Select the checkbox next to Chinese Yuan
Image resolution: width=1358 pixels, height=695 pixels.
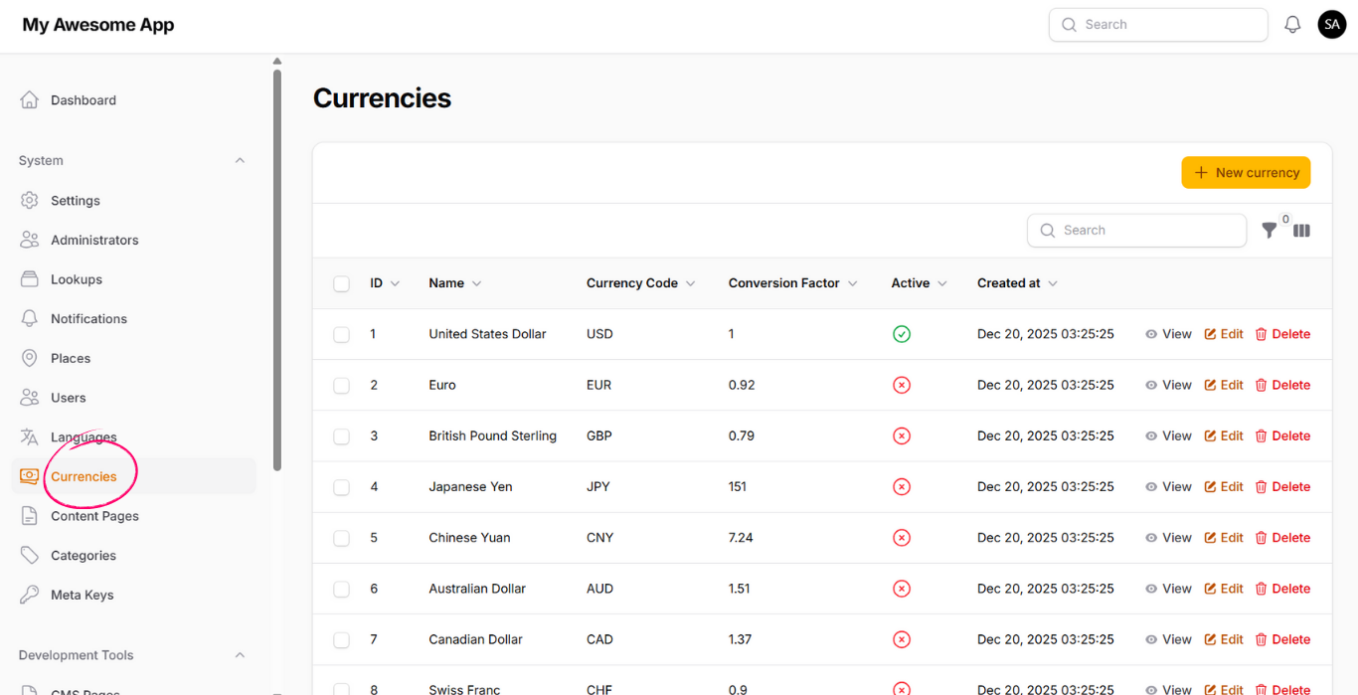tap(341, 537)
